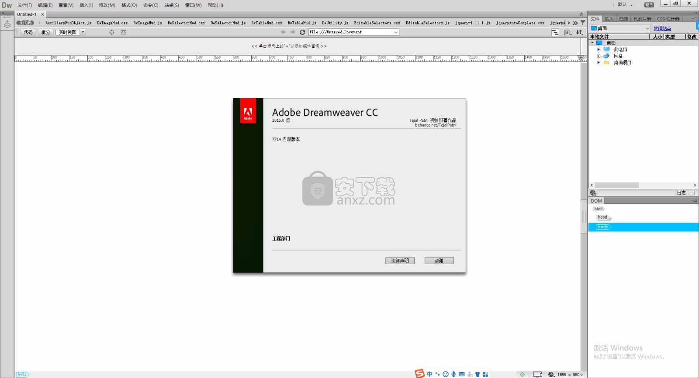699x378 pixels.
Task: Switch to 拆分 split view
Action: tap(45, 32)
